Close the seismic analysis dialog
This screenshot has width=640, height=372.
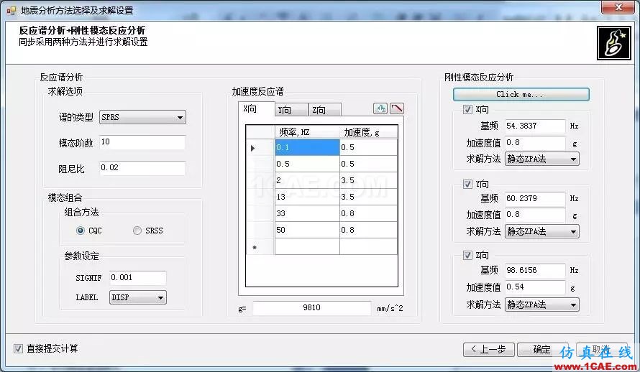pos(618,7)
